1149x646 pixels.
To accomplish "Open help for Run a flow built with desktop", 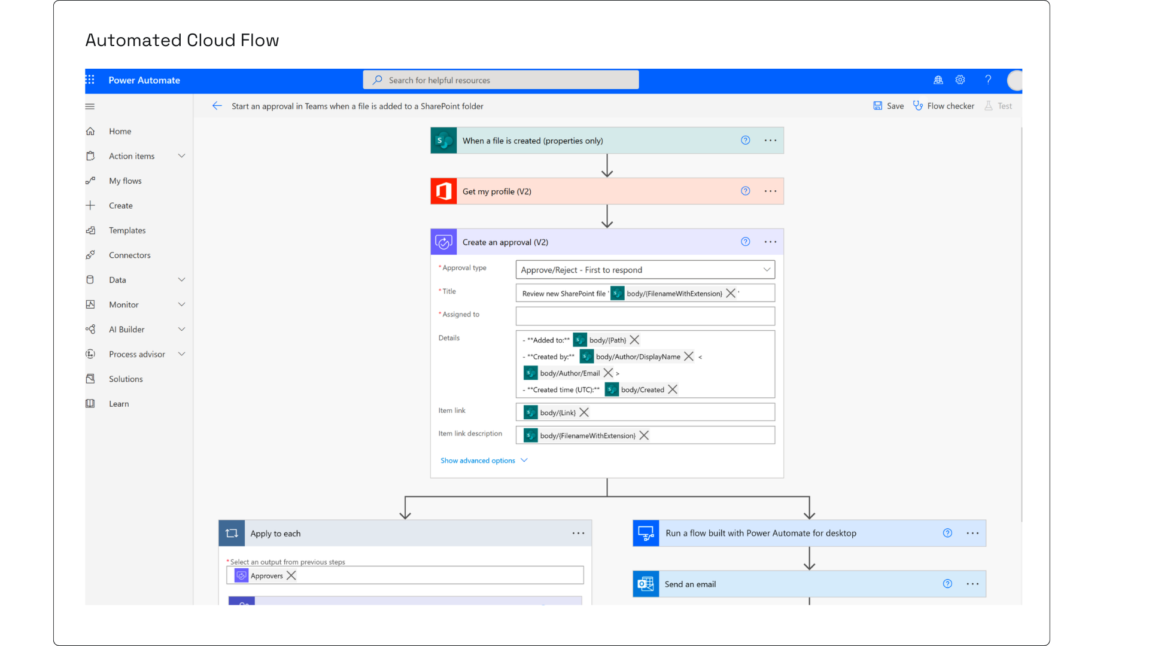I will pos(947,533).
